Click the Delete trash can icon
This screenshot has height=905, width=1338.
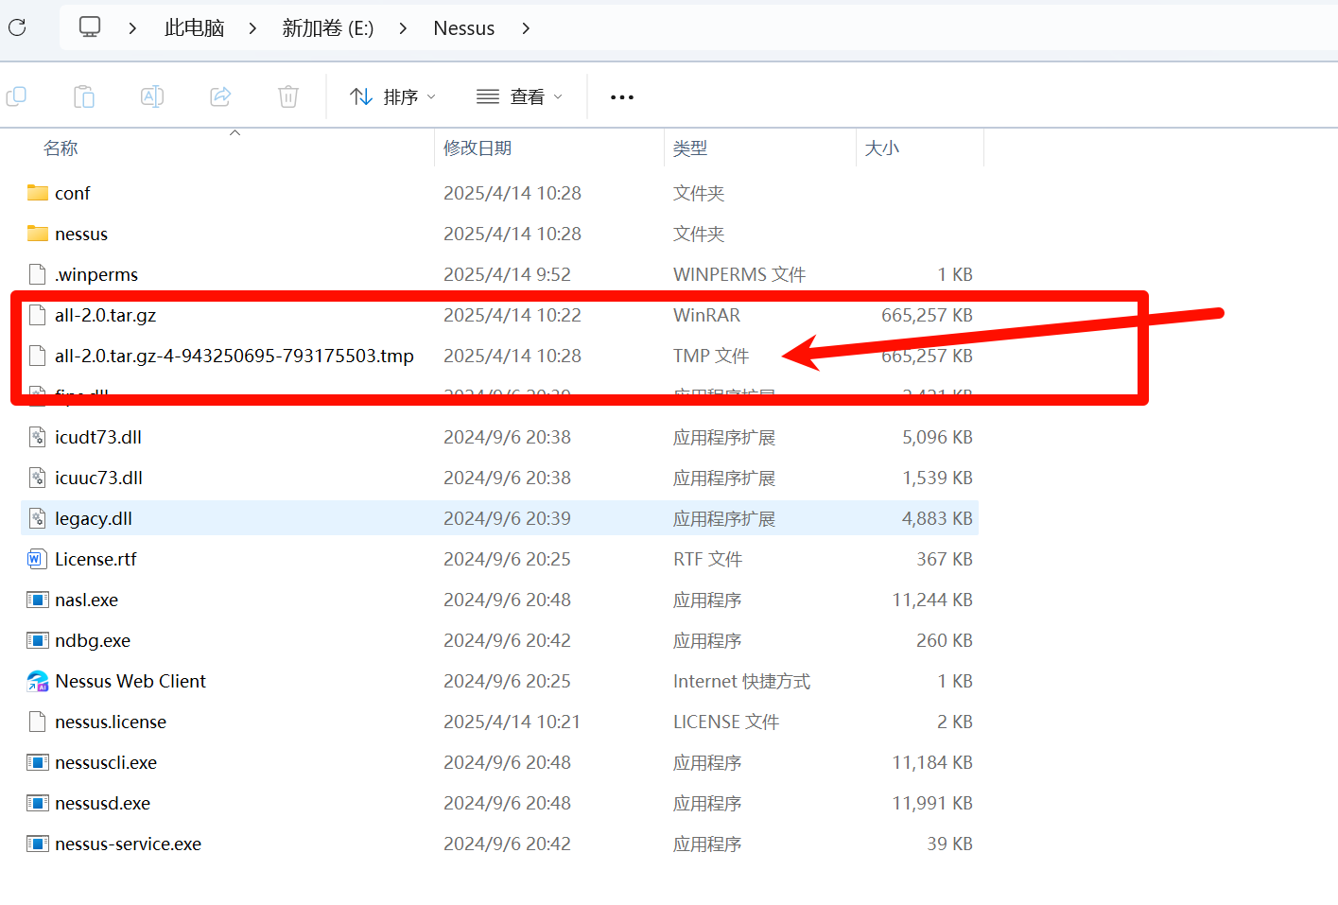tap(288, 96)
